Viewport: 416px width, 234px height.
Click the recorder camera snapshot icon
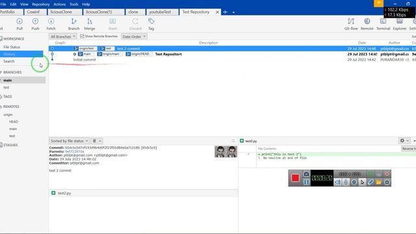coord(306,174)
